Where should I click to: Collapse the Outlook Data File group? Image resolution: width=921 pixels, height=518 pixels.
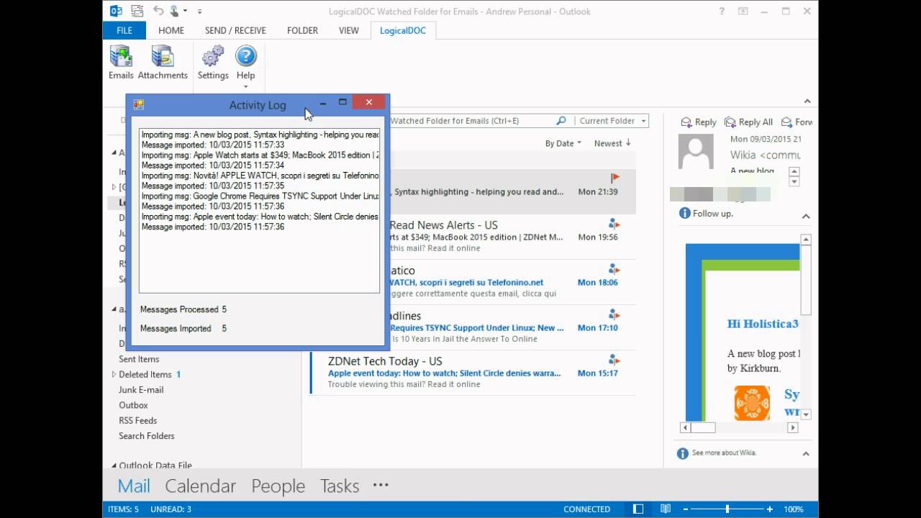(x=114, y=465)
